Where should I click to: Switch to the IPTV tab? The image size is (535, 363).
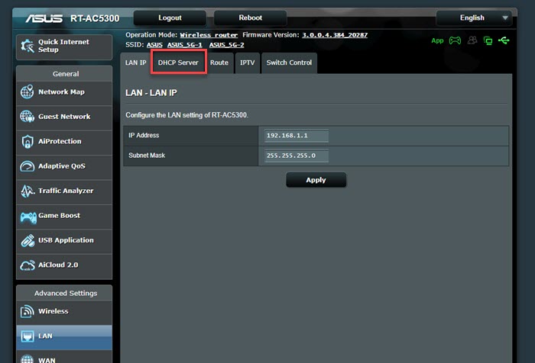click(x=247, y=63)
